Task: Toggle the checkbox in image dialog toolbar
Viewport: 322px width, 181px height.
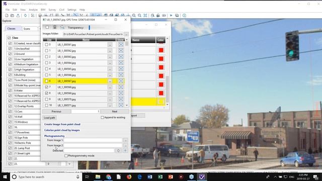Action: click(x=47, y=27)
